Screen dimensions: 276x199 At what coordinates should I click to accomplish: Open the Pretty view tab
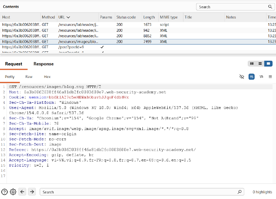(x=10, y=77)
